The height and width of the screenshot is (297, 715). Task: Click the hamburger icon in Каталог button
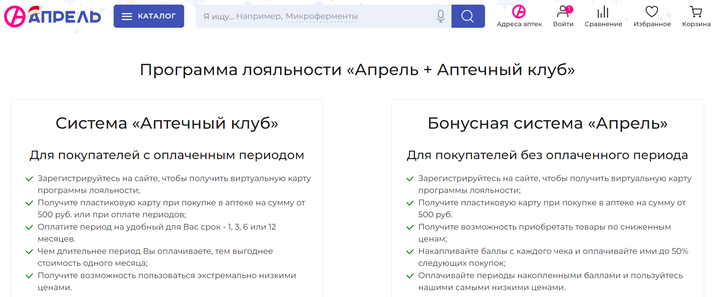coord(127,16)
